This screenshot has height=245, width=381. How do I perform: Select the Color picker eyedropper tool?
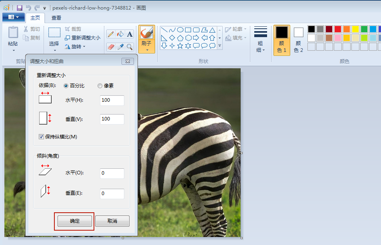120,47
